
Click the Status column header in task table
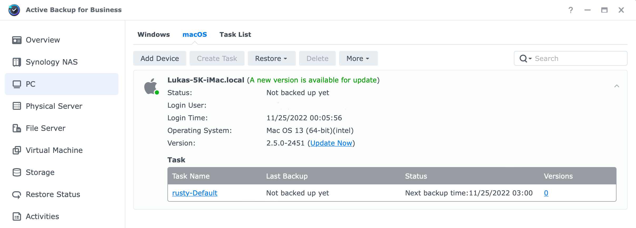pyautogui.click(x=416, y=176)
